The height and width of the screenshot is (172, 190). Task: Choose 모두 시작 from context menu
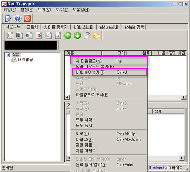tap(109, 120)
